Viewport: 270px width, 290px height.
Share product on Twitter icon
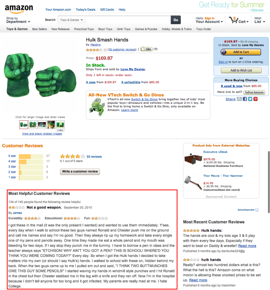(x=250, y=99)
